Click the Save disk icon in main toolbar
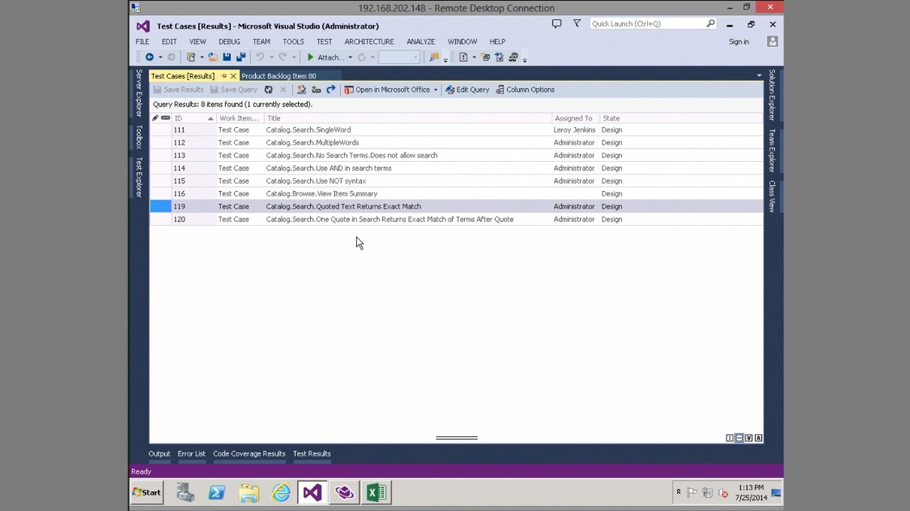The image size is (910, 511). point(227,57)
